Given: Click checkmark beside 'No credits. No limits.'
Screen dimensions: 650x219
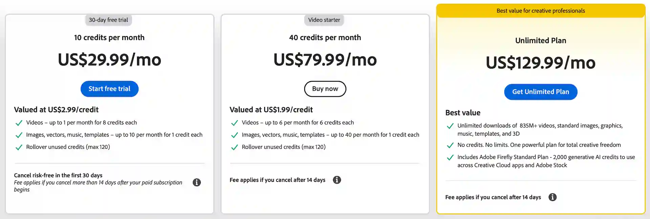Looking at the screenshot, I should pos(450,145).
